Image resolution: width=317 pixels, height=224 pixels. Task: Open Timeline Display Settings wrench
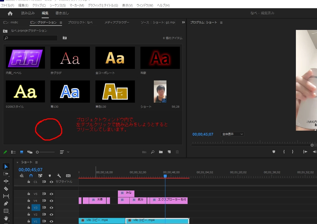pos(59,176)
